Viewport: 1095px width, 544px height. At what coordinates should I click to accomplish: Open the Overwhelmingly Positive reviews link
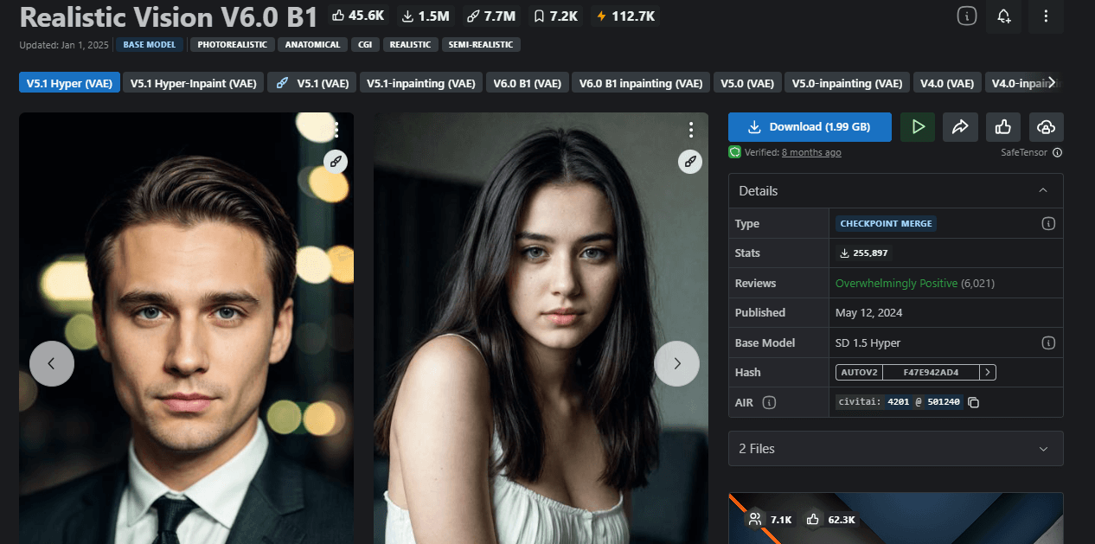896,283
